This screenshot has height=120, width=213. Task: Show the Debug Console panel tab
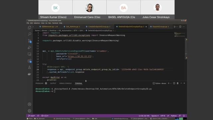pyautogui.click(x=65, y=83)
